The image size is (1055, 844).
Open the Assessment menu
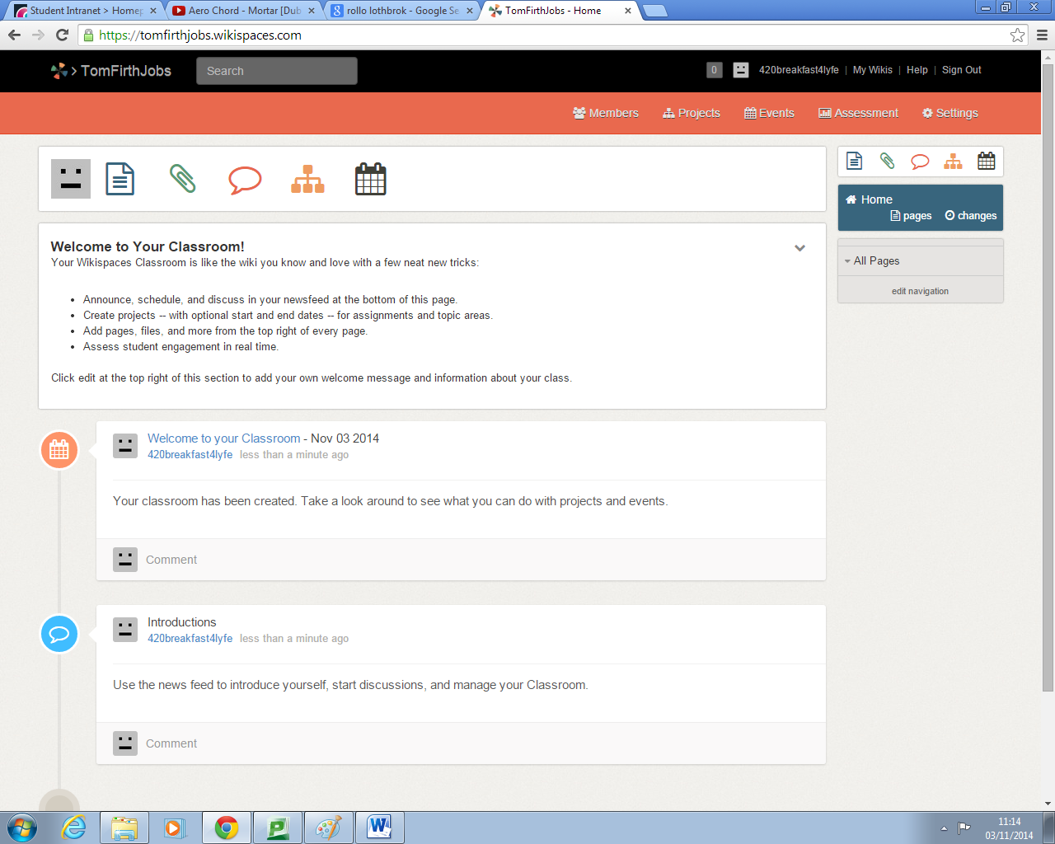point(858,113)
